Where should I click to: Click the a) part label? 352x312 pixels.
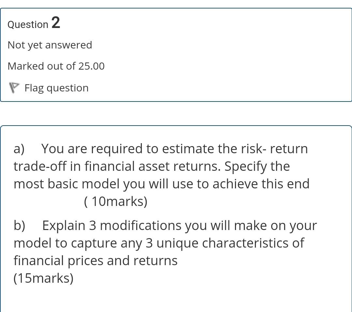pos(19,149)
